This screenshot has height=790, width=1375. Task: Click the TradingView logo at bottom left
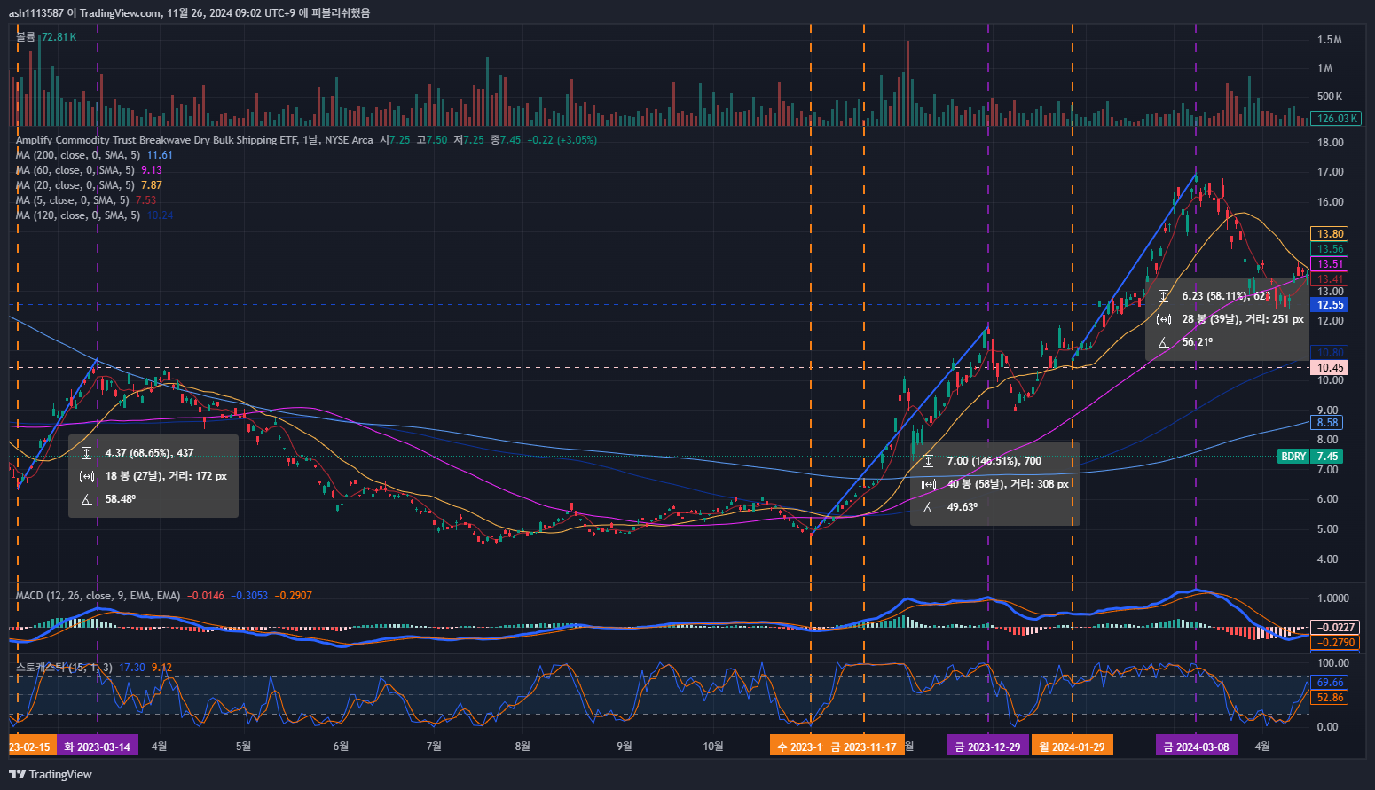[51, 774]
